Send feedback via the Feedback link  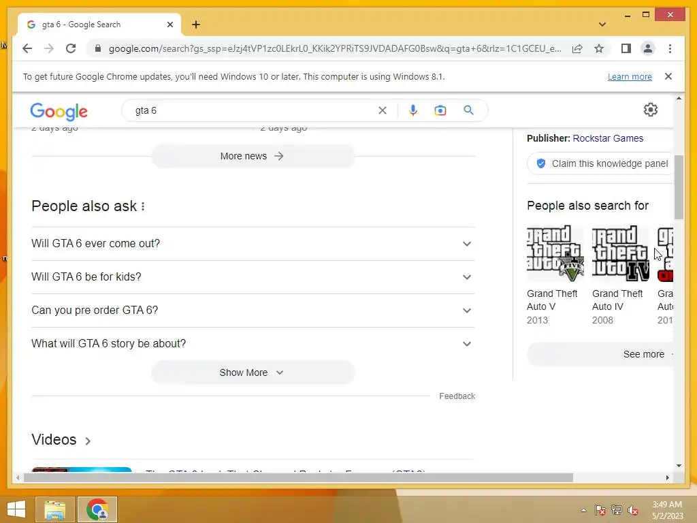pyautogui.click(x=457, y=396)
